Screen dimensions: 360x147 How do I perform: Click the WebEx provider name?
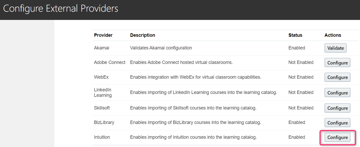(101, 77)
